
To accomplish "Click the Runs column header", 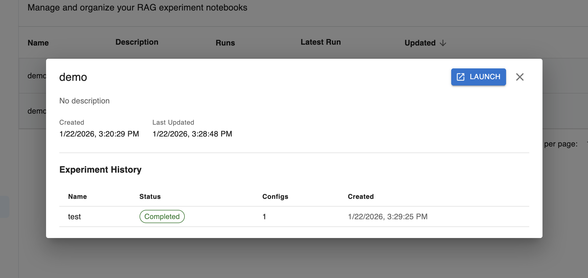I will tap(225, 43).
